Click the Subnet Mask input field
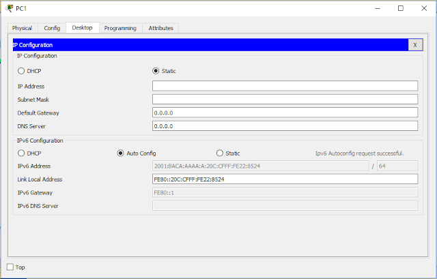 pyautogui.click(x=285, y=99)
